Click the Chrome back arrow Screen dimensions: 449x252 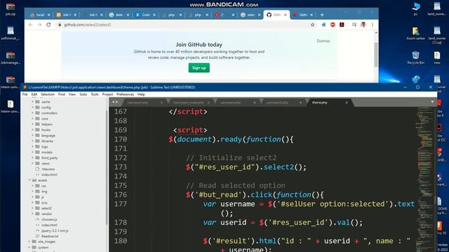[31, 25]
